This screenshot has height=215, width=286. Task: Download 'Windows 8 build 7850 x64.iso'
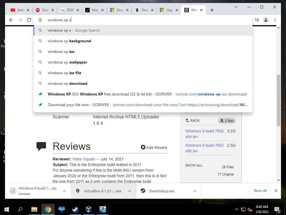[204, 134]
